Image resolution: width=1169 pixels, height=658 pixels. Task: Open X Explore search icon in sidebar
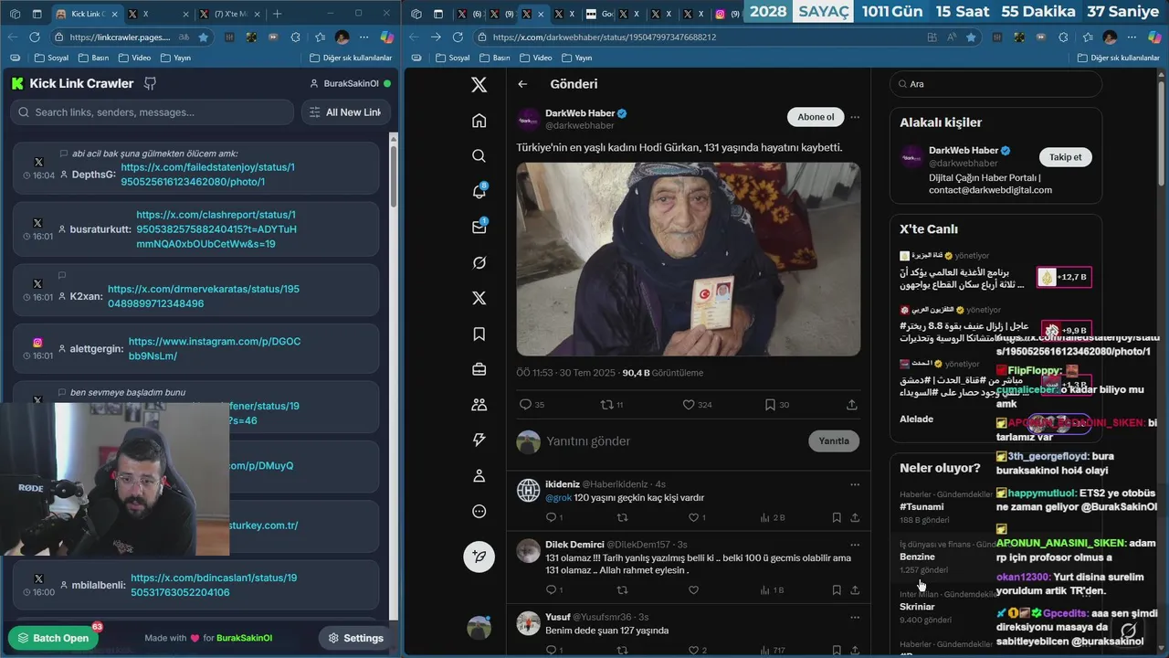click(x=479, y=156)
